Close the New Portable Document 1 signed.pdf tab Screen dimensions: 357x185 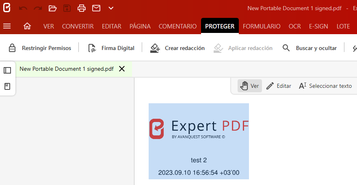click(122, 69)
